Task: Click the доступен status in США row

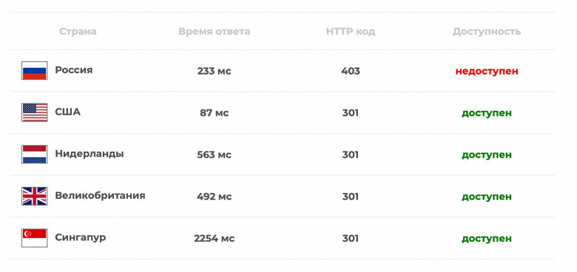Action: [x=487, y=113]
